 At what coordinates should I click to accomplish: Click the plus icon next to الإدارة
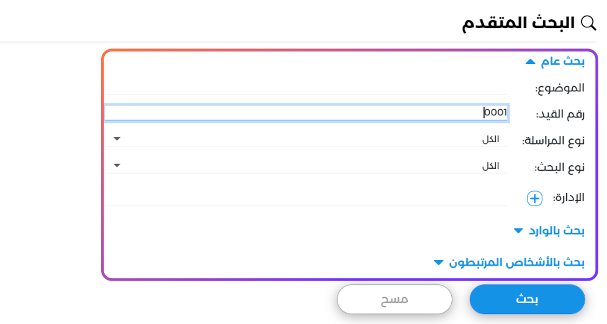(x=534, y=199)
